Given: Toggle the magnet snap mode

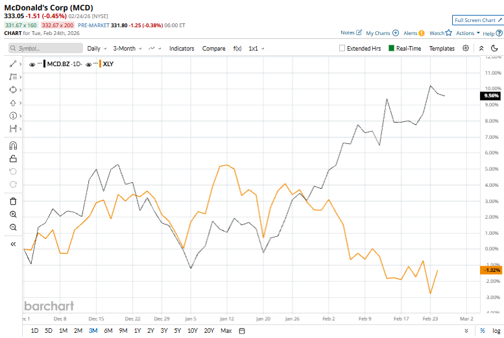Looking at the screenshot, I should [x=13, y=146].
